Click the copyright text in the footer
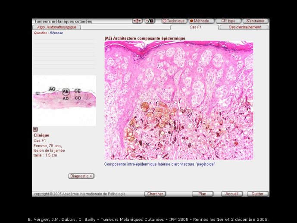This screenshot has width=297, height=223. [80, 194]
